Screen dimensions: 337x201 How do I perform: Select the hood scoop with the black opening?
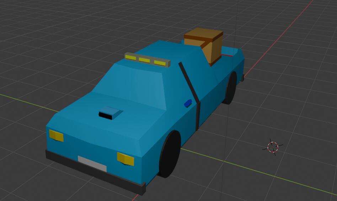click(x=111, y=113)
